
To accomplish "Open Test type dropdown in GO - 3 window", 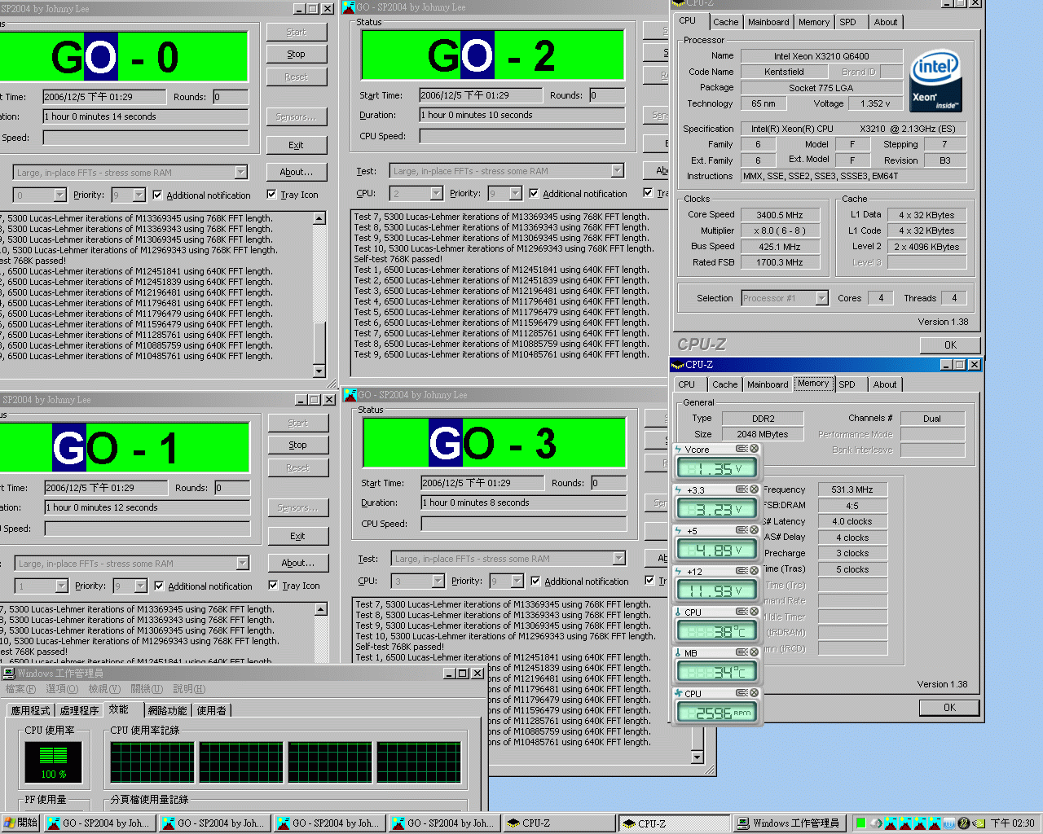I will (618, 558).
